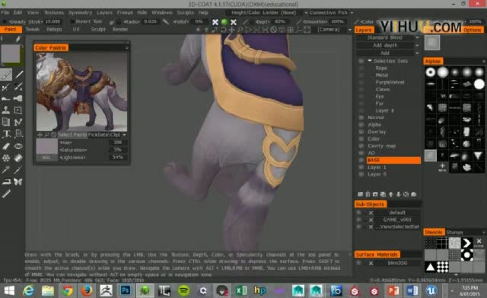Select the Text tool icon
This screenshot has height=298, width=487.
click(x=6, y=134)
